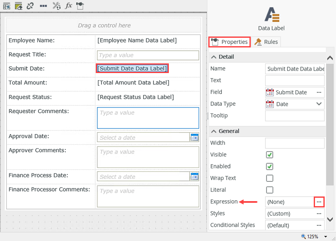Open the zoom percentage dropdown arrow
This screenshot has width=336, height=241.
325,236
